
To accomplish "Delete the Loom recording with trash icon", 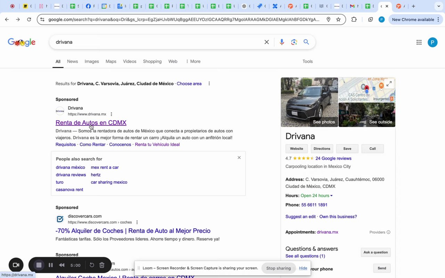I will point(102,265).
